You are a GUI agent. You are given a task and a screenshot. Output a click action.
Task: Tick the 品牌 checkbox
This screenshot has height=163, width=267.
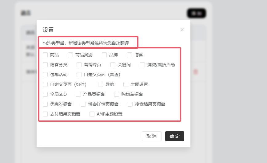105,55
